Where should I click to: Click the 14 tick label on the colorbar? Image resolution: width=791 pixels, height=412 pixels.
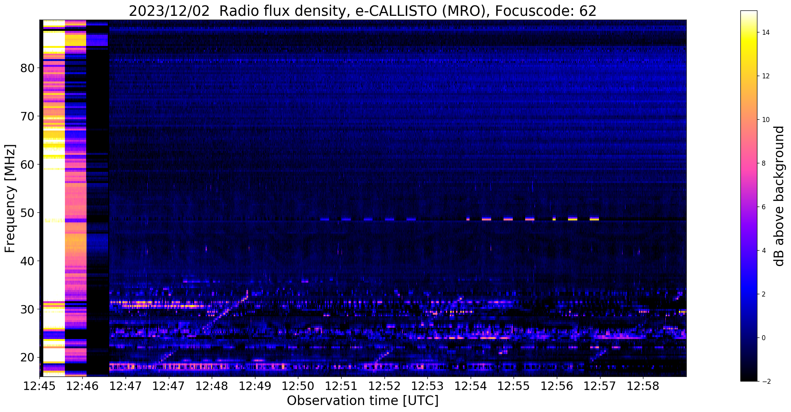pos(765,32)
